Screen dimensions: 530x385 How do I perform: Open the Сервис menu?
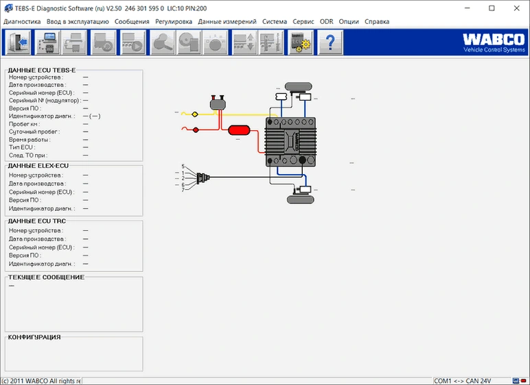click(303, 22)
